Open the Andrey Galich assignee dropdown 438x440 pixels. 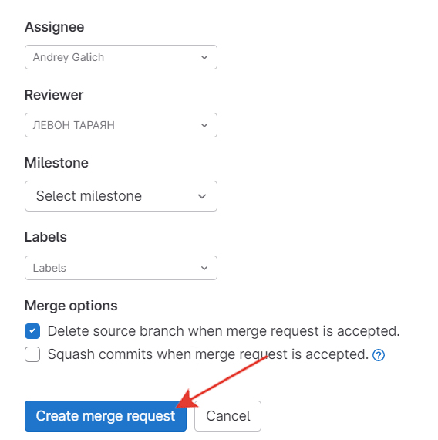coord(121,57)
